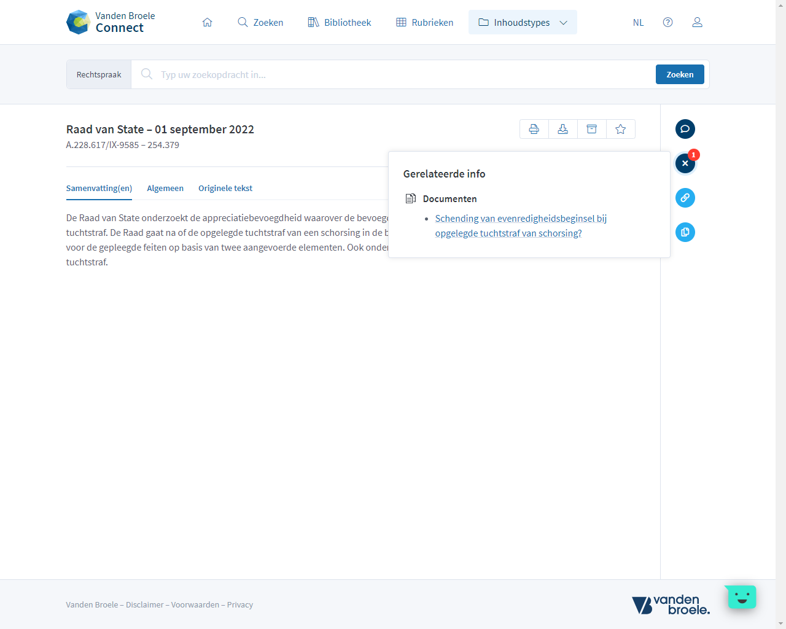Open the Schending van evenredigheidsbeginsel document link
This screenshot has height=629, width=786.
click(521, 225)
